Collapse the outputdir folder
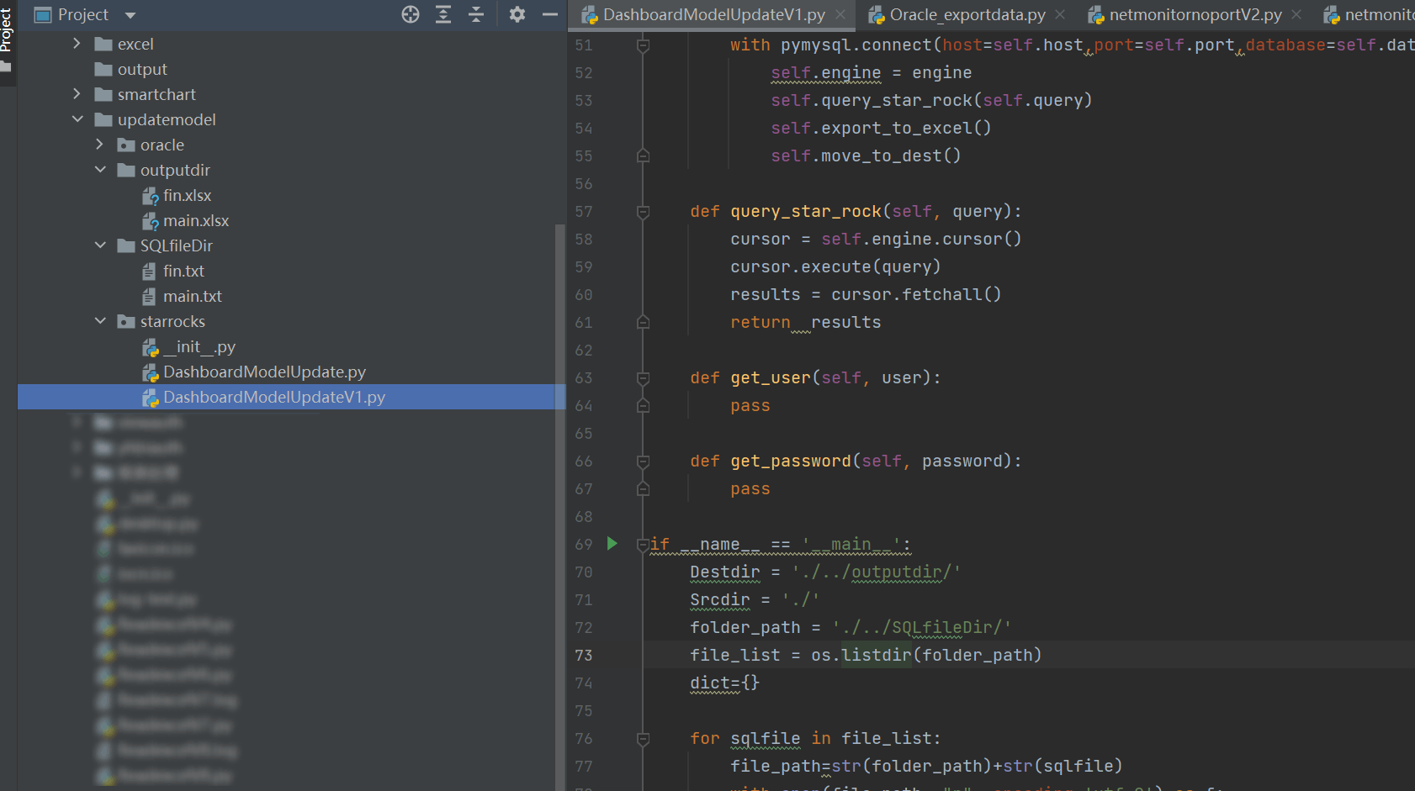Image resolution: width=1415 pixels, height=791 pixels. [99, 170]
